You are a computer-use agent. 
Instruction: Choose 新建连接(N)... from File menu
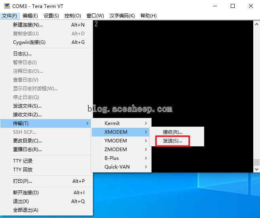pos(46,25)
